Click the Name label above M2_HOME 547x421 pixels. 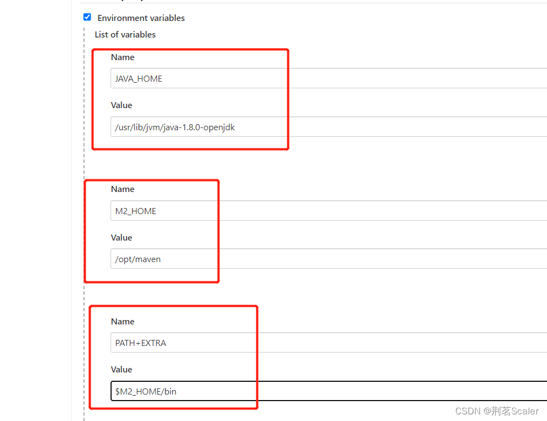pos(122,189)
